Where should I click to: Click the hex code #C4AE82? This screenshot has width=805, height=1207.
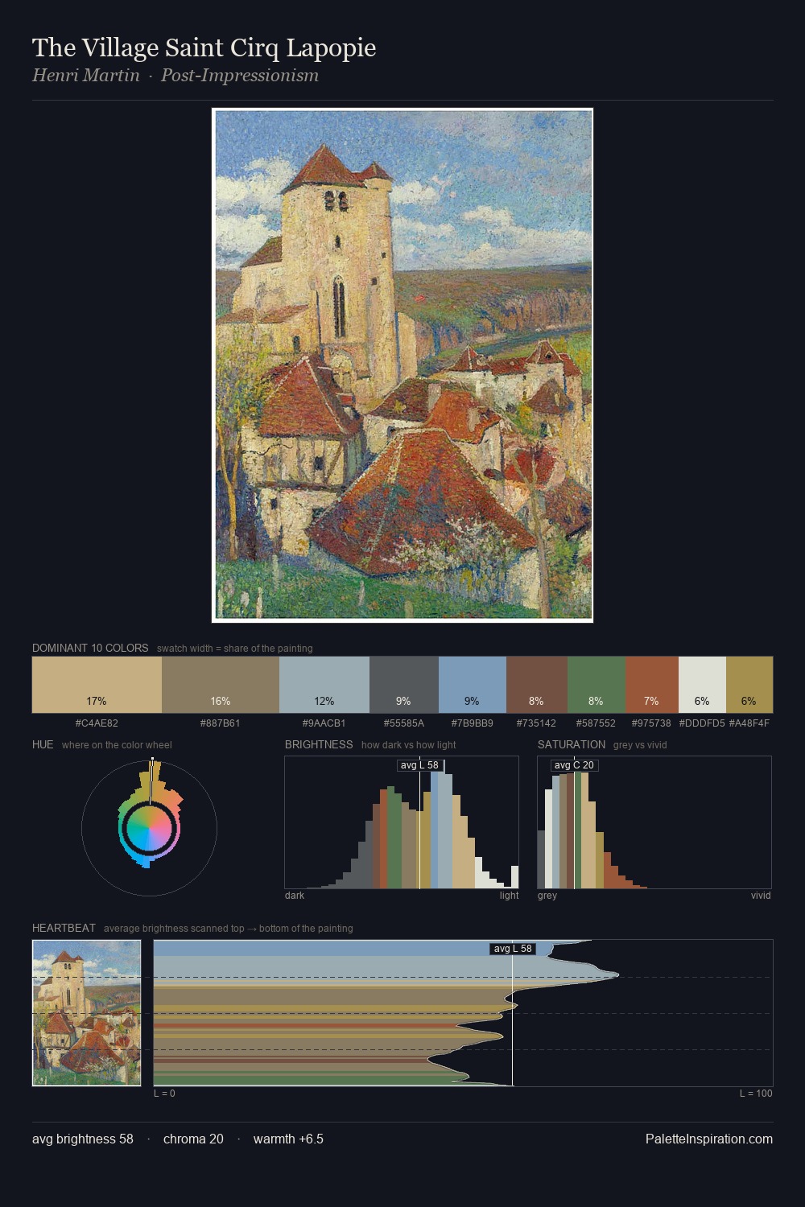point(97,723)
